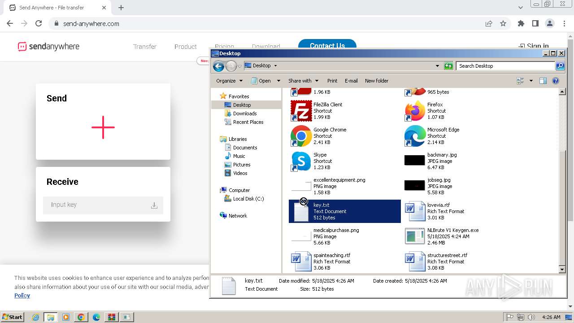Click New folder in Explorer toolbar
This screenshot has height=323, width=574.
point(377,81)
